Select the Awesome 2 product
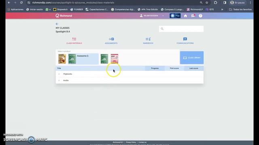 (x=83, y=59)
